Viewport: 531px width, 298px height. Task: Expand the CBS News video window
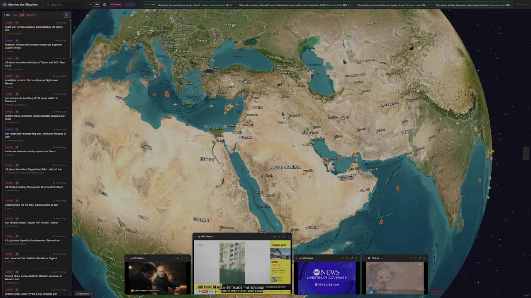[182, 258]
